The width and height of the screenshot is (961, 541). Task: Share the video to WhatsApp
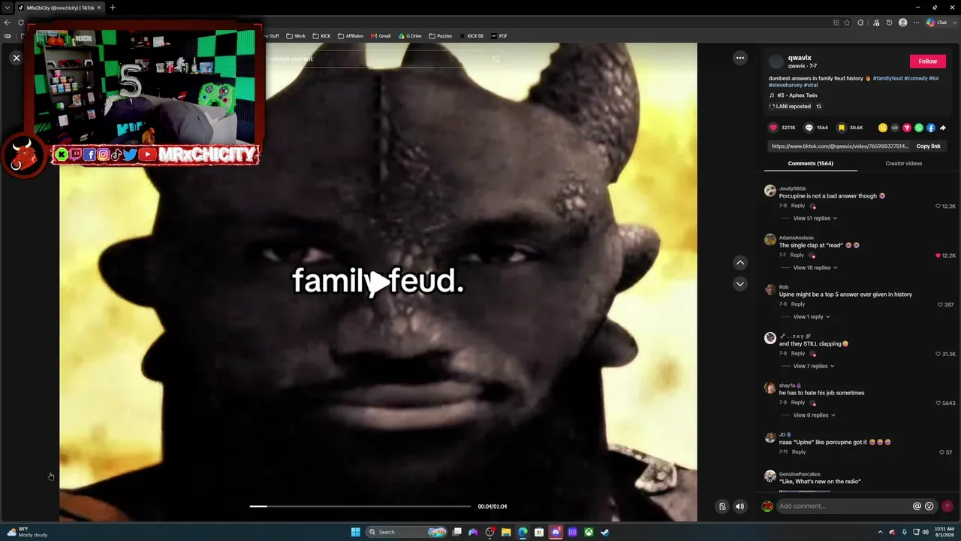click(x=919, y=128)
